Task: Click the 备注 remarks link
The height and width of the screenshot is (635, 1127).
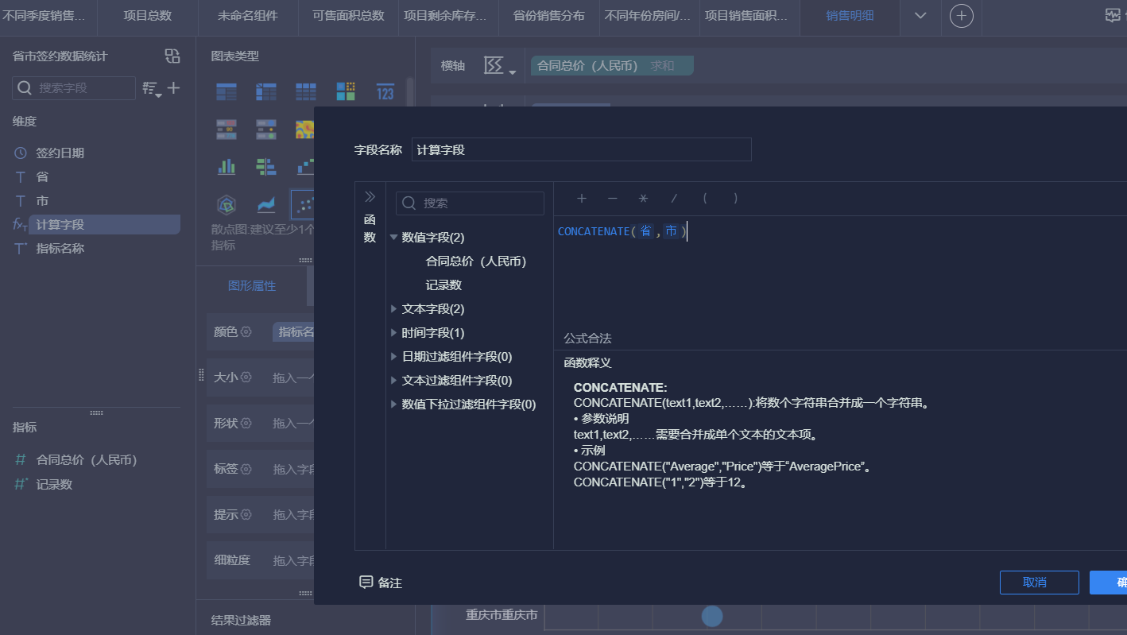Action: (x=389, y=583)
